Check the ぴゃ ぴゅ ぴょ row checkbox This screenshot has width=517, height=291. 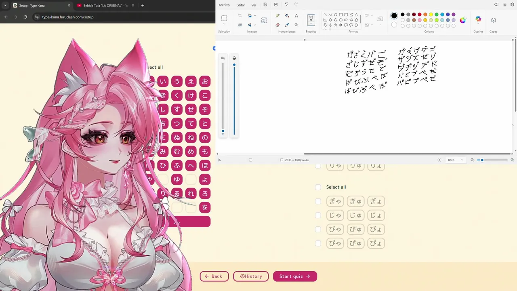(x=318, y=244)
